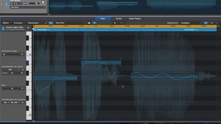Toggle input monitoring on track header
This screenshot has width=221, height=124.
[21, 3]
